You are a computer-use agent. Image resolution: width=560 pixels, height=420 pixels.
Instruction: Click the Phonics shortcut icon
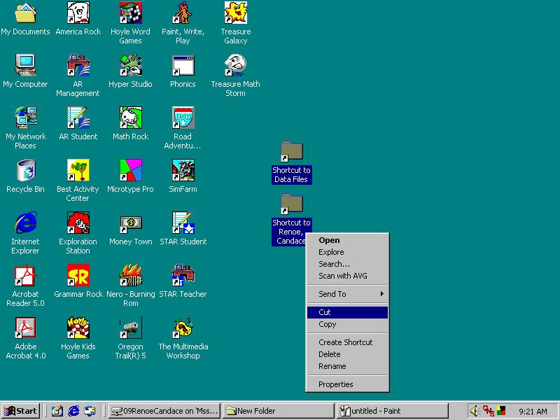pos(183,65)
